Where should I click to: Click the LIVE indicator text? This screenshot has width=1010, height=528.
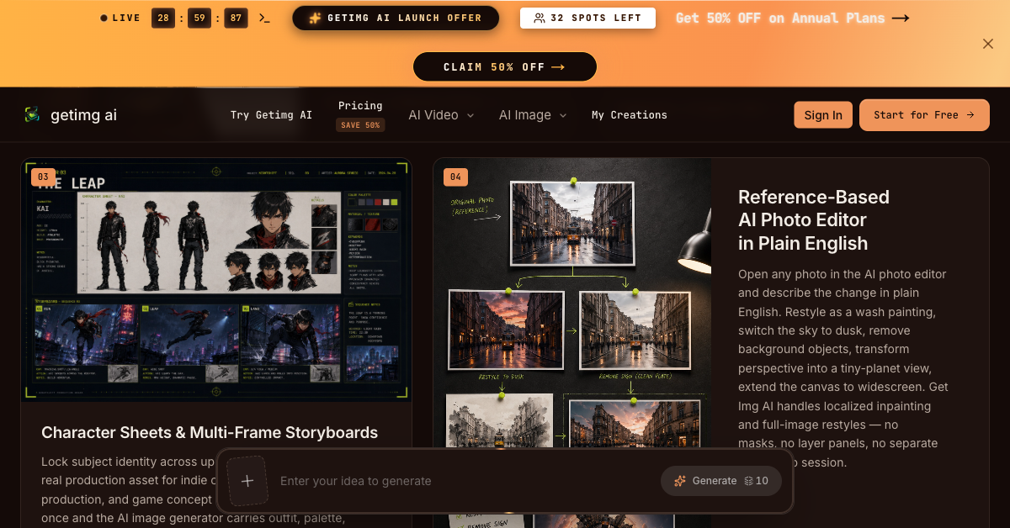(x=126, y=18)
